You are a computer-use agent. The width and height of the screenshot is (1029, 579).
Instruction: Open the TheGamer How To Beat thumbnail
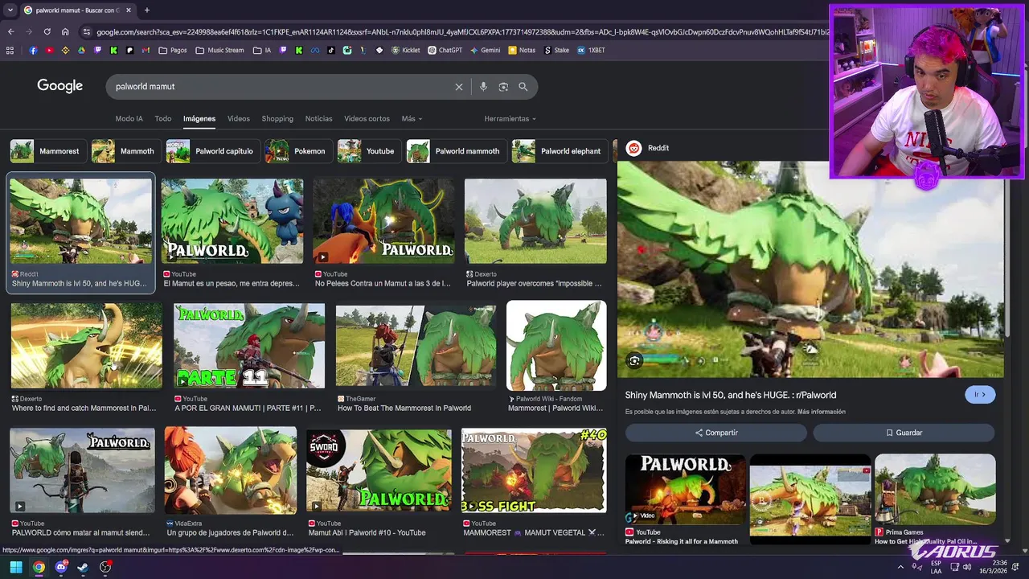(x=416, y=346)
